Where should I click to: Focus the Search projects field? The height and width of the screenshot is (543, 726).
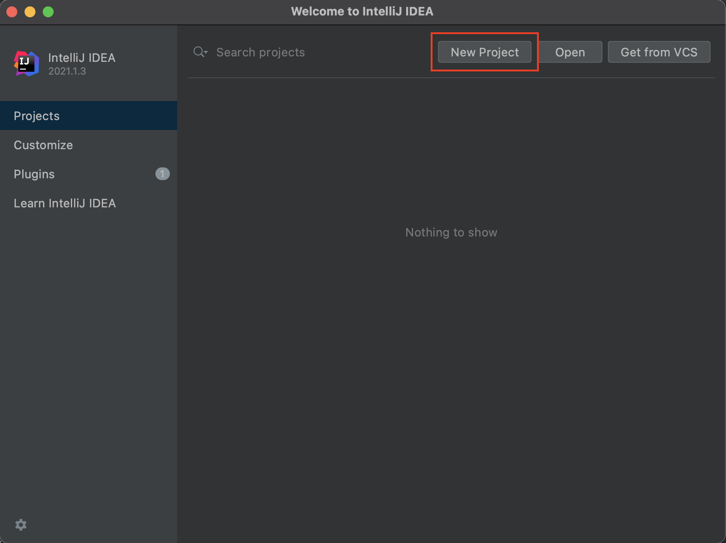[x=260, y=52]
